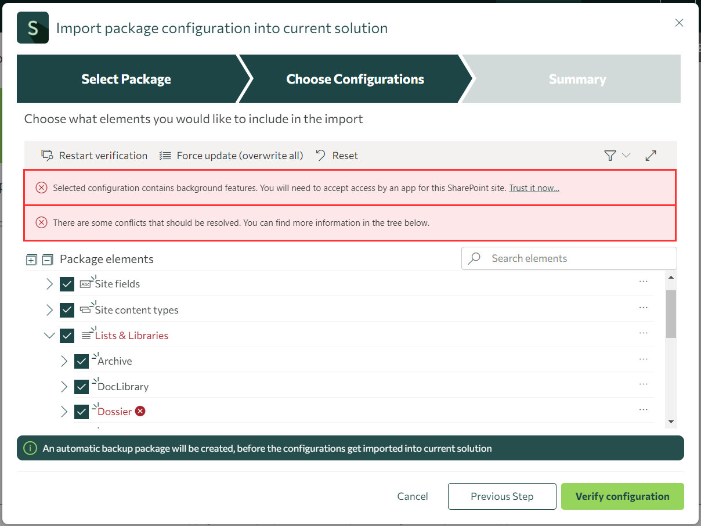Uncheck the Site fields checkbox

pyautogui.click(x=67, y=284)
